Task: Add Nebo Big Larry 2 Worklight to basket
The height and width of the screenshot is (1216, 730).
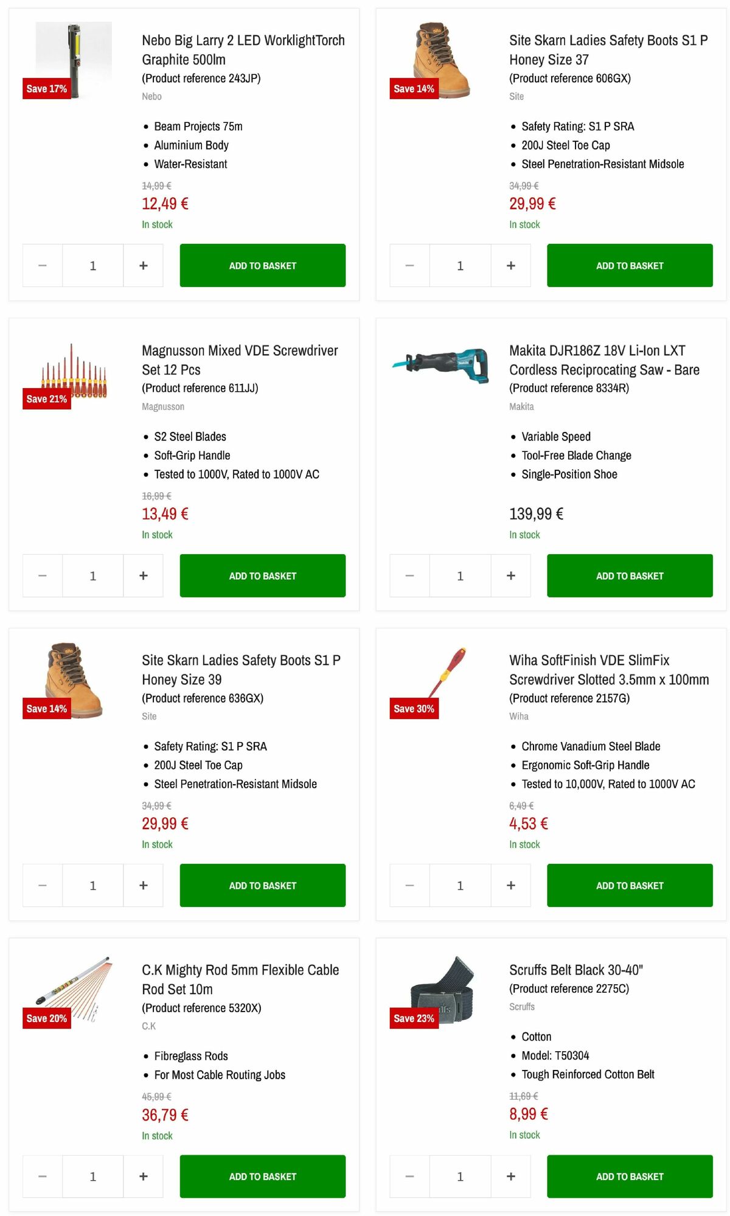Action: pos(262,265)
